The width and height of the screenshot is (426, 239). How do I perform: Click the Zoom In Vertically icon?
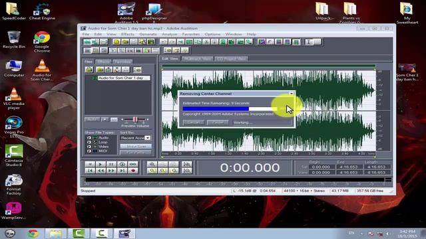coord(186,164)
